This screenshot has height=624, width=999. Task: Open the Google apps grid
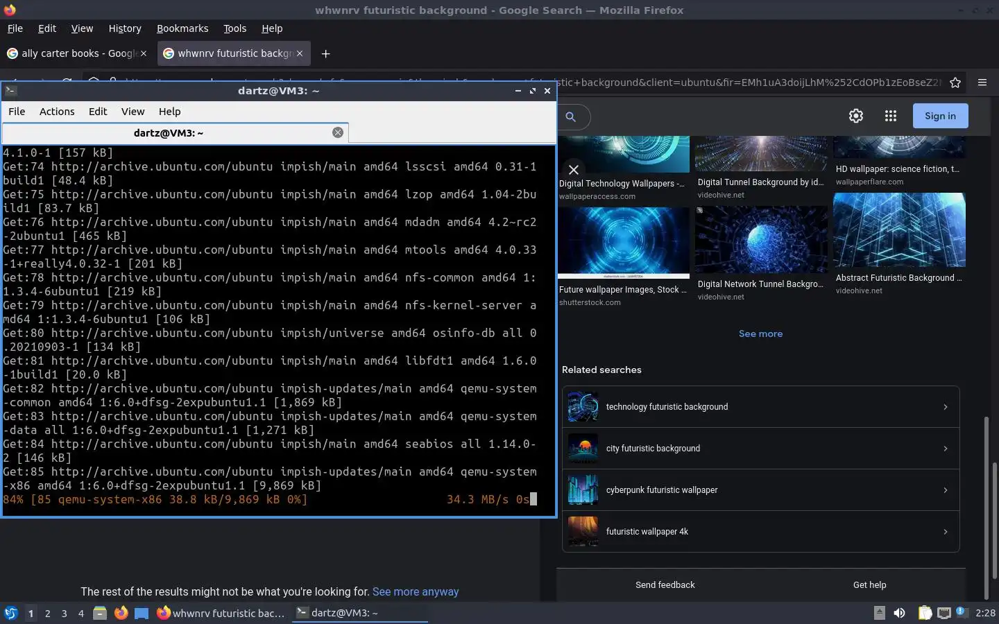891,116
